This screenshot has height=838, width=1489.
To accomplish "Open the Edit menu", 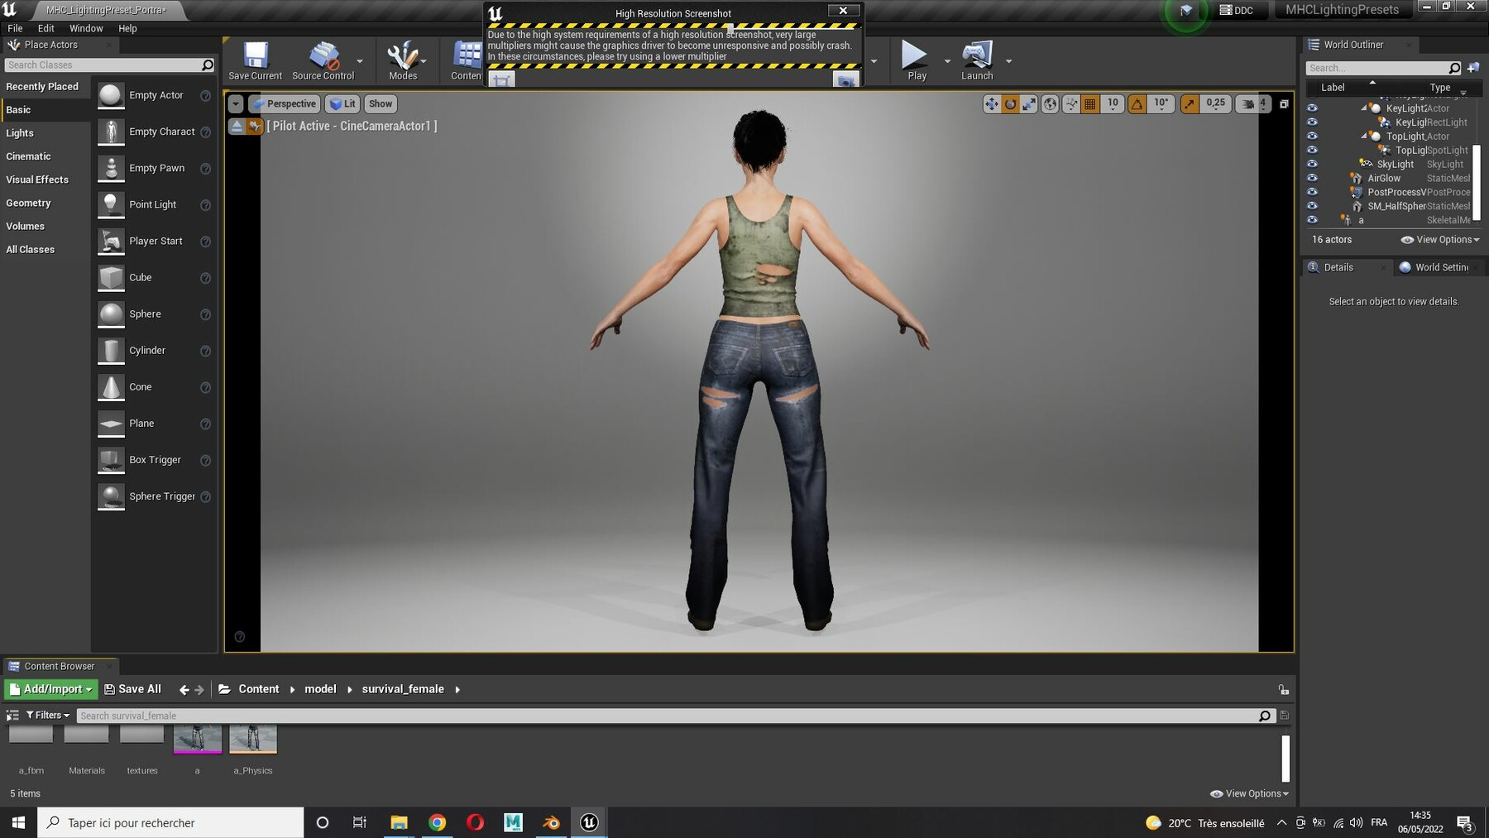I will point(45,28).
